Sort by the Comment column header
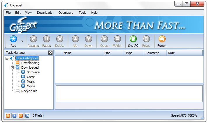Viewport: 207px width, 123px height. click(155, 53)
